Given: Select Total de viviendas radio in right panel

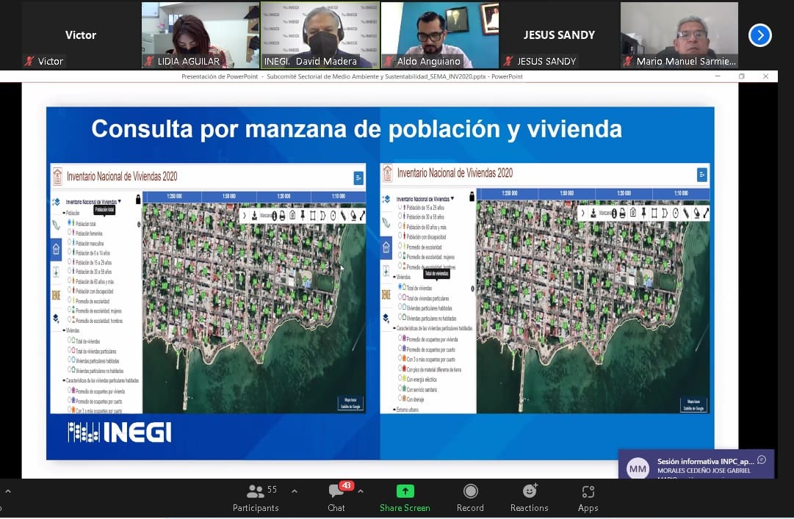Looking at the screenshot, I should tap(401, 288).
